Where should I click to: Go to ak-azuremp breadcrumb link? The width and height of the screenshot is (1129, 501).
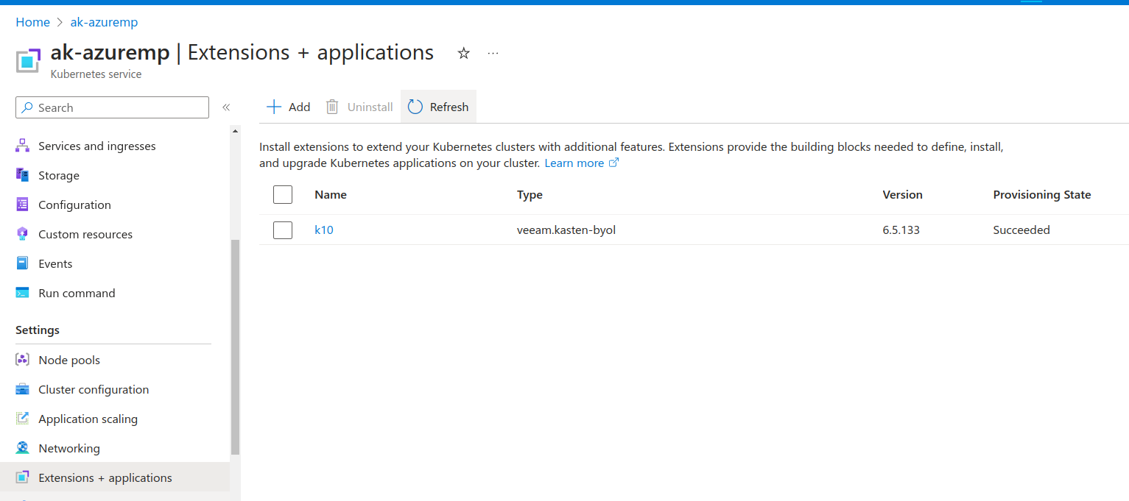tap(104, 22)
